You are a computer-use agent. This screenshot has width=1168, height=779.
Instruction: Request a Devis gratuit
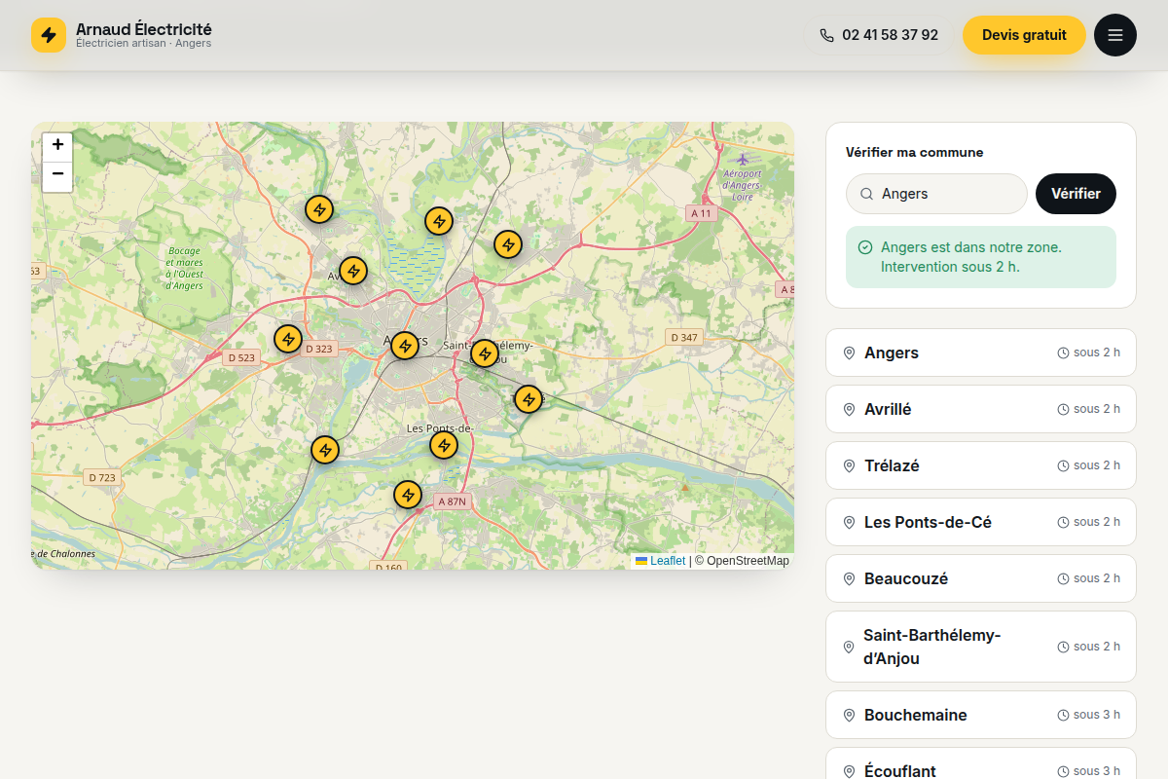pyautogui.click(x=1024, y=35)
